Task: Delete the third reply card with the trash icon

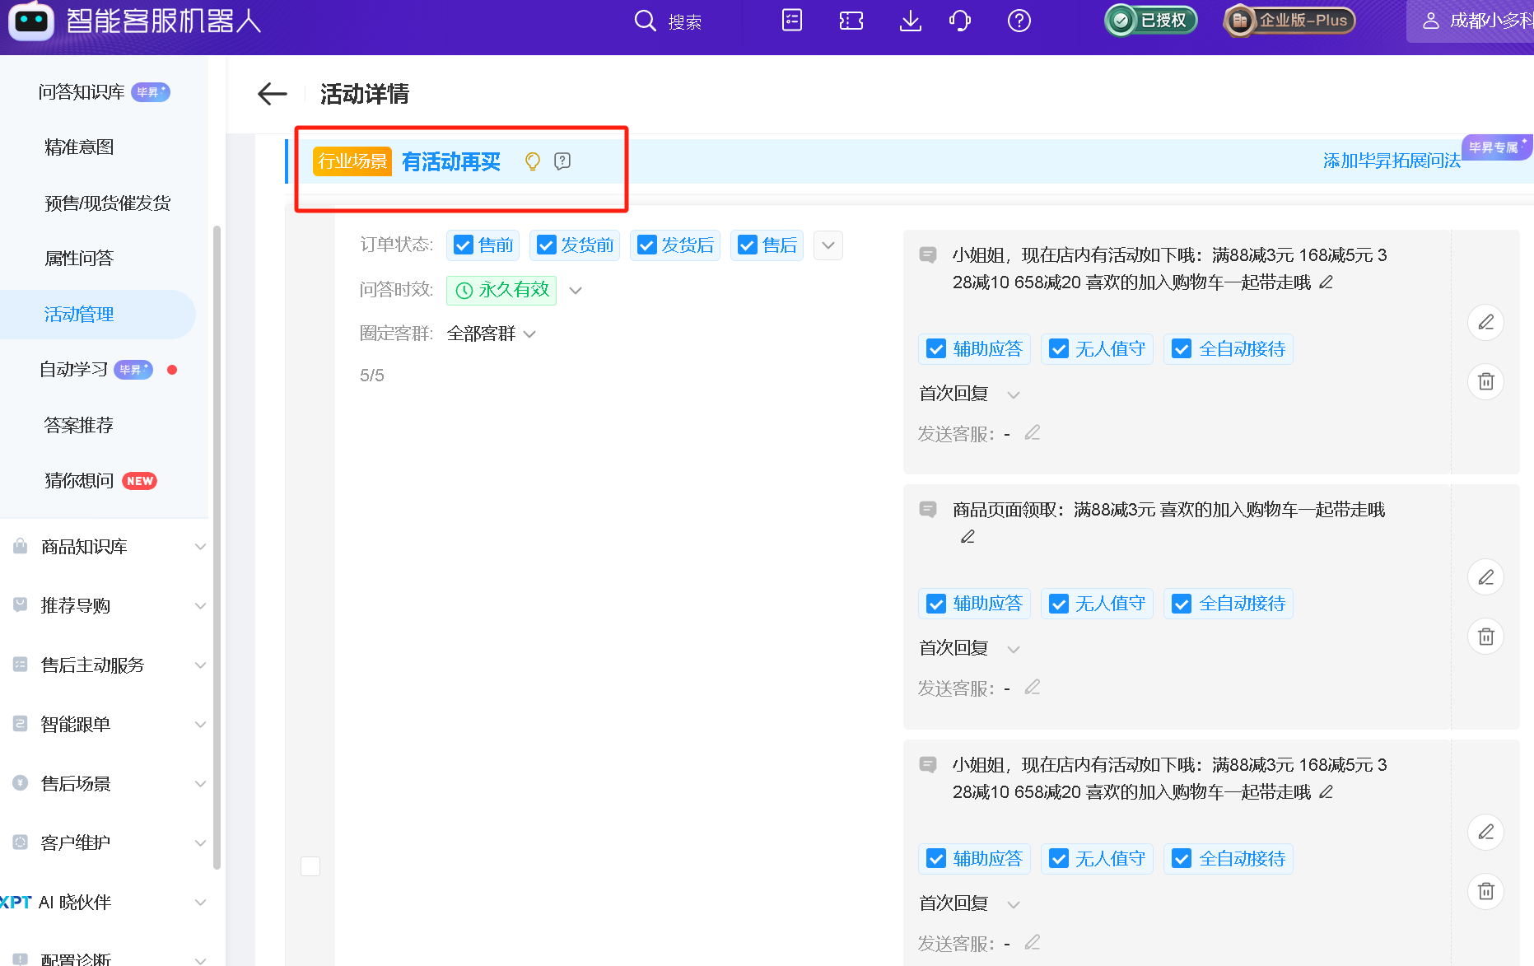Action: point(1486,891)
